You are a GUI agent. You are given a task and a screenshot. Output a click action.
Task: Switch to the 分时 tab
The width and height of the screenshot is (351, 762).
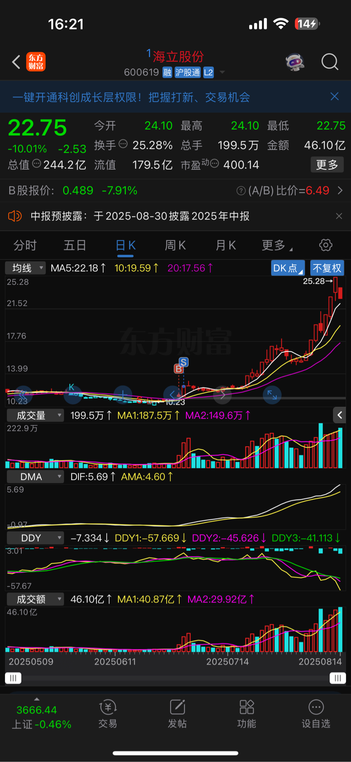(x=25, y=246)
